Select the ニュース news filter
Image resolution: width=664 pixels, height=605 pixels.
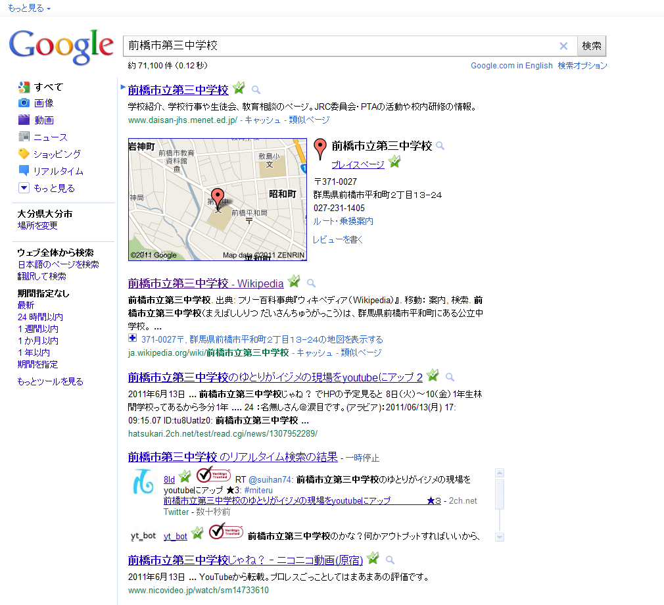pos(51,137)
